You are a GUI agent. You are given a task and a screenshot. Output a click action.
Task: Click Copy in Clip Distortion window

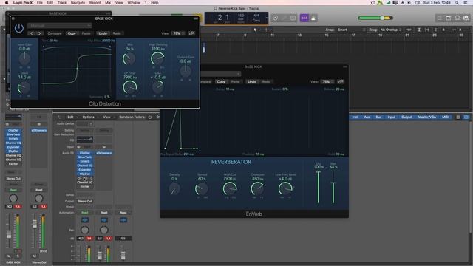click(72, 33)
